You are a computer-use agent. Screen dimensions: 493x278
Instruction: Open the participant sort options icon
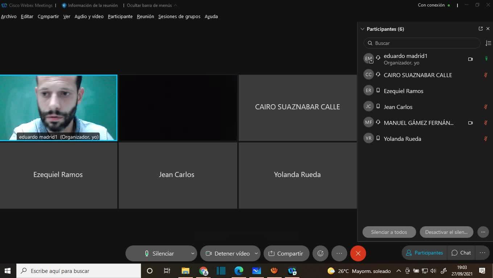[488, 43]
